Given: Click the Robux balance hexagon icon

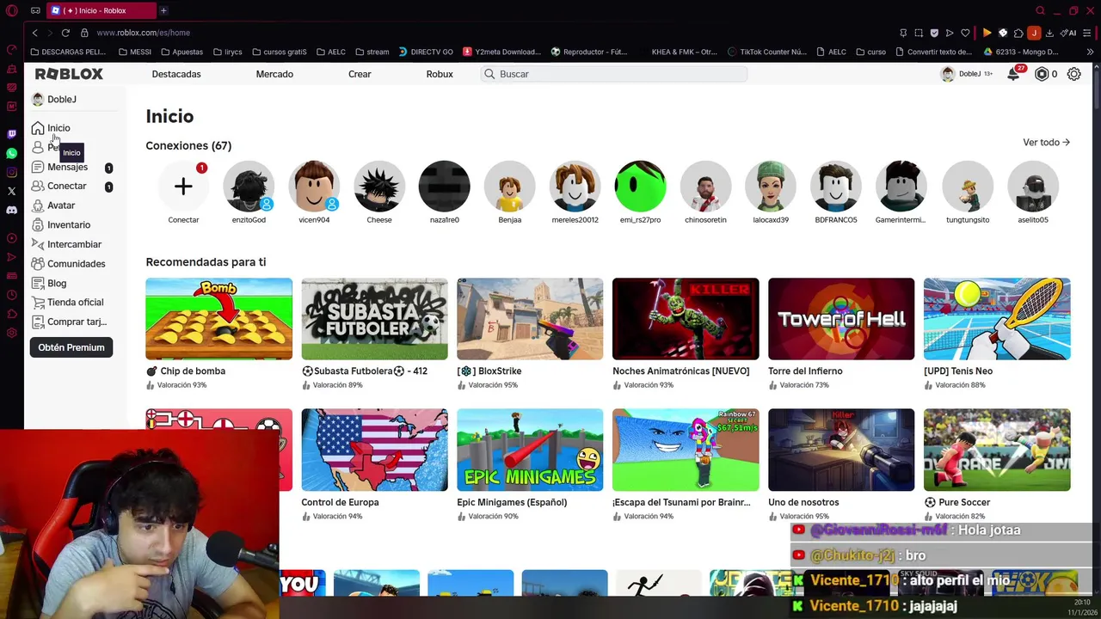Looking at the screenshot, I should pyautogui.click(x=1042, y=74).
